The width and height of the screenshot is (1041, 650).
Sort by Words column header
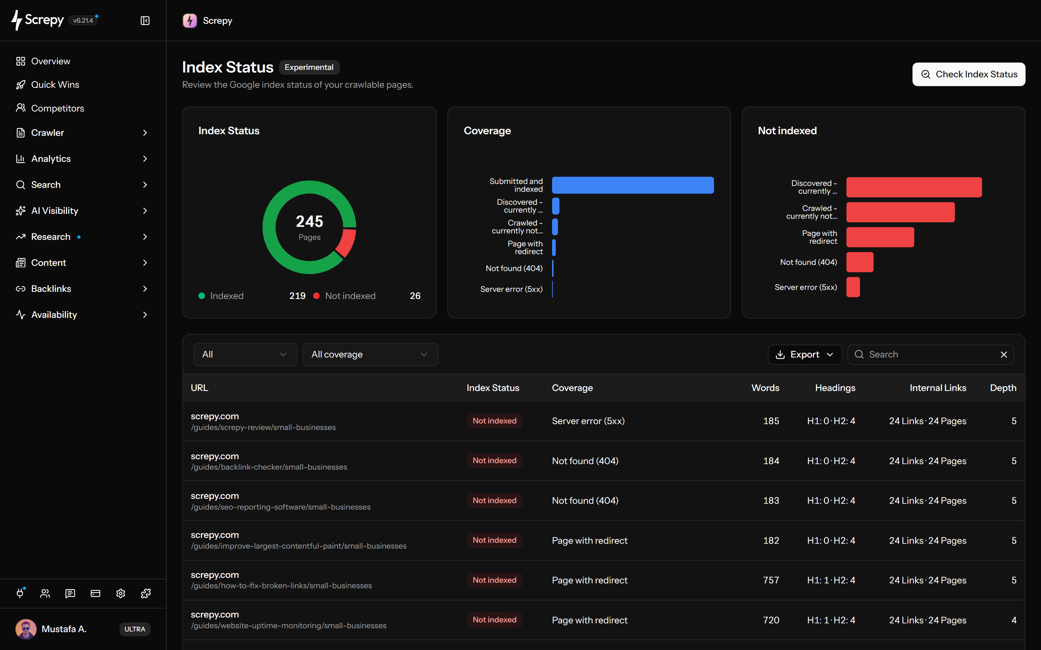[x=765, y=388]
